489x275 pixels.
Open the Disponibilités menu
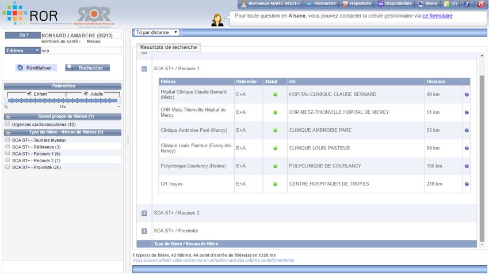pyautogui.click(x=395, y=4)
